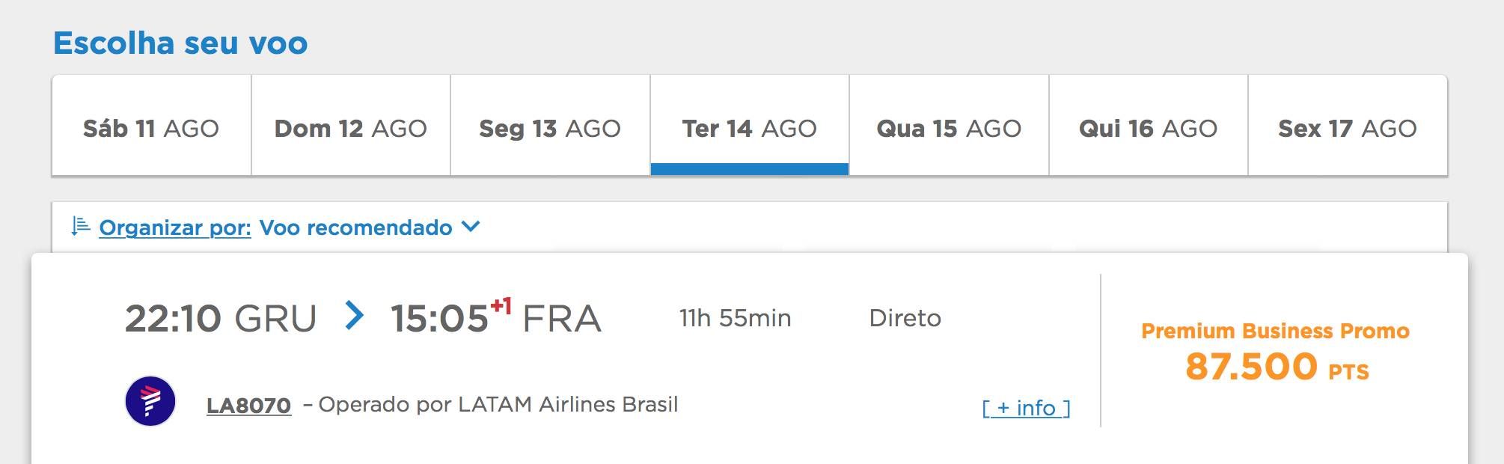Expand flight details with + info
The image size is (1504, 464).
click(1026, 408)
